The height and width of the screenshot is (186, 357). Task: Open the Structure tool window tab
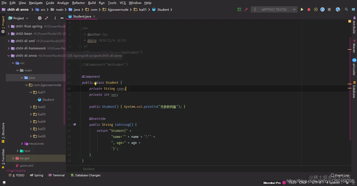pyautogui.click(x=3, y=133)
